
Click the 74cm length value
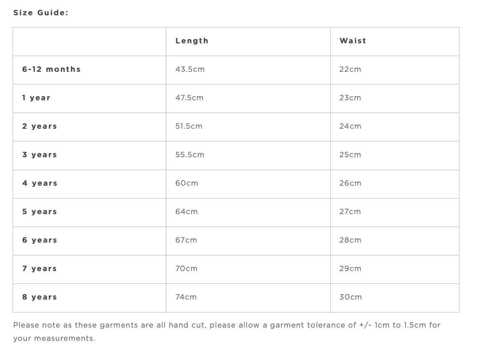pyautogui.click(x=186, y=297)
